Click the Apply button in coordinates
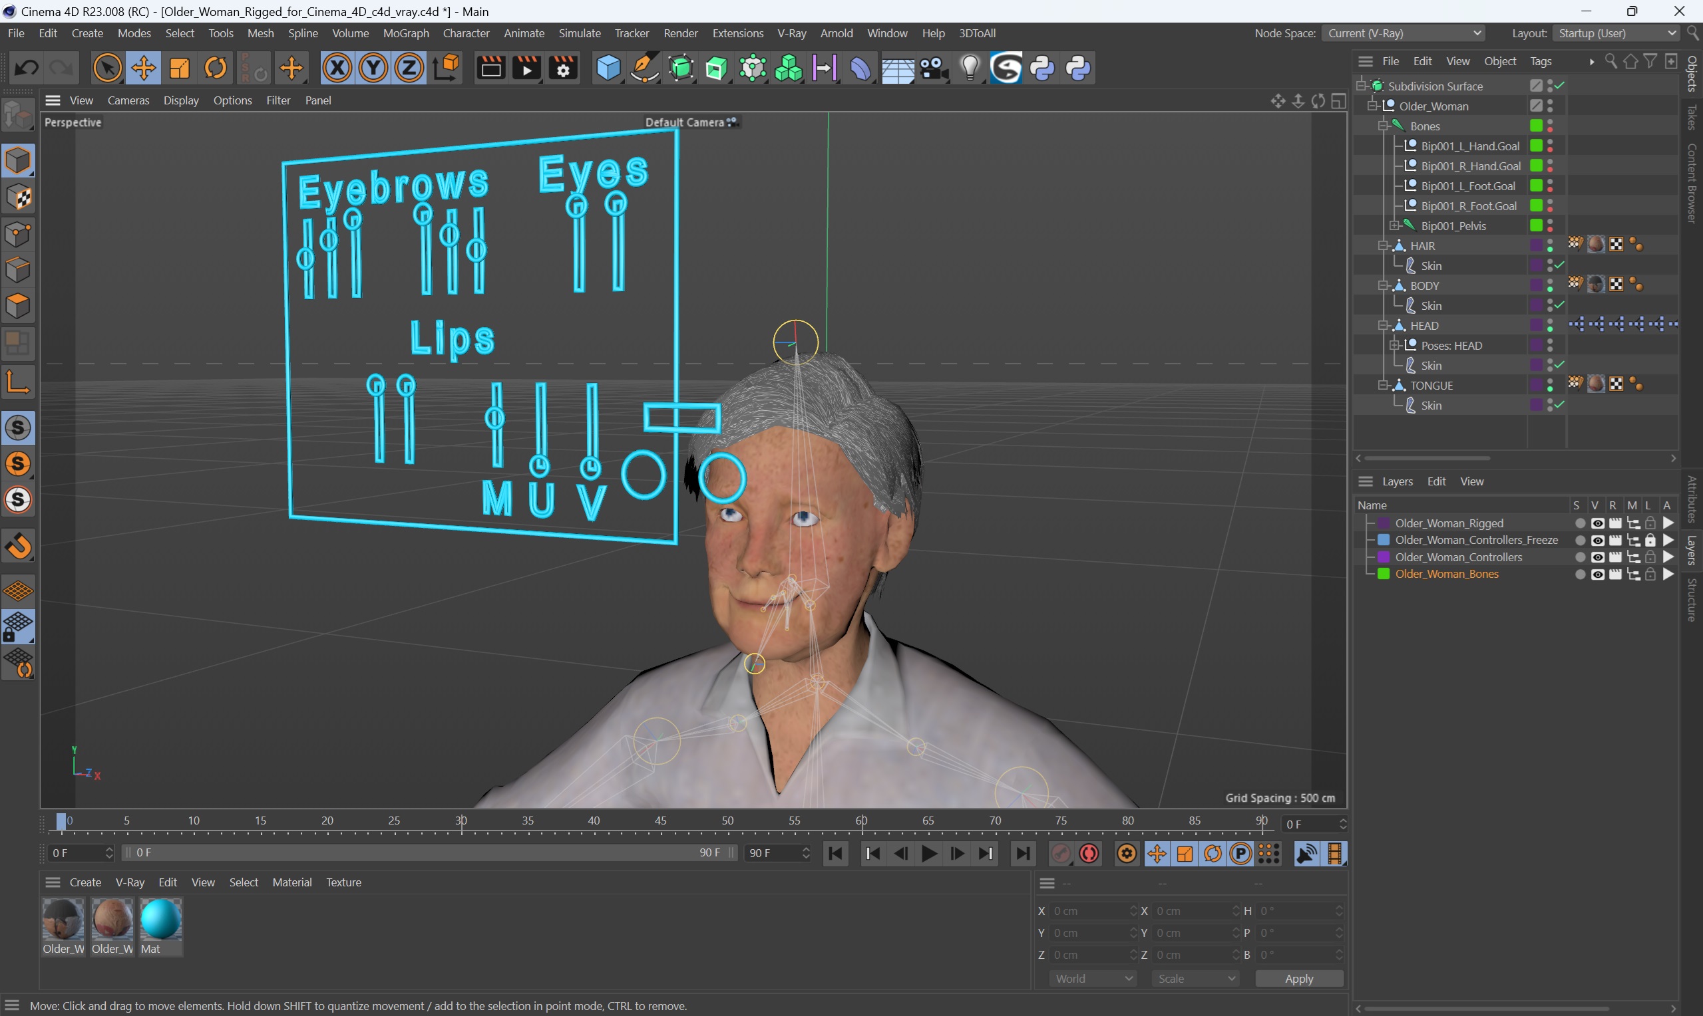This screenshot has width=1703, height=1016. [1299, 979]
